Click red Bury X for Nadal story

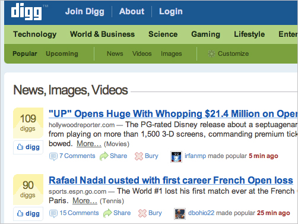tap(142, 213)
